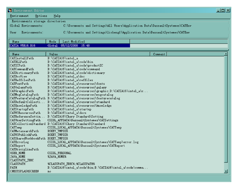
Task: Select the CATICPath variable
Action: (18, 65)
